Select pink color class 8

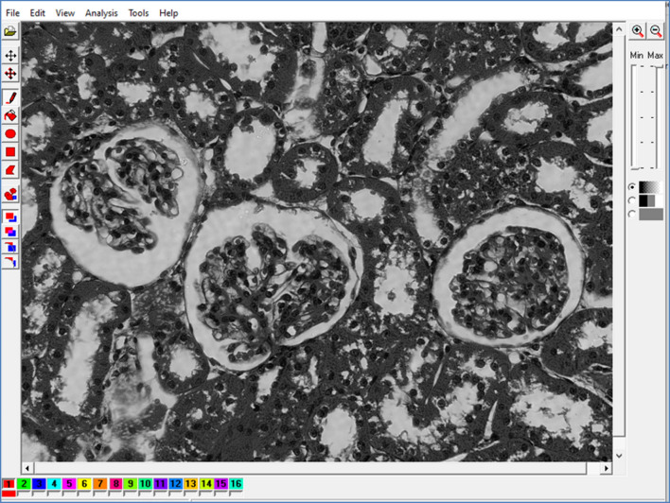[x=115, y=484]
